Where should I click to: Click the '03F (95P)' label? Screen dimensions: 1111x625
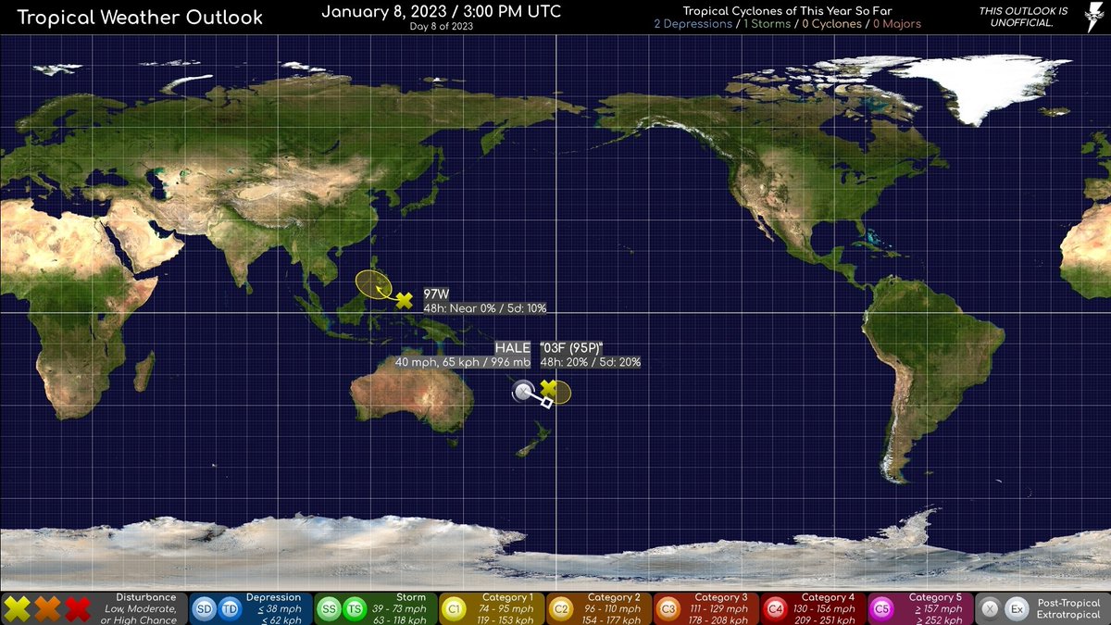573,348
